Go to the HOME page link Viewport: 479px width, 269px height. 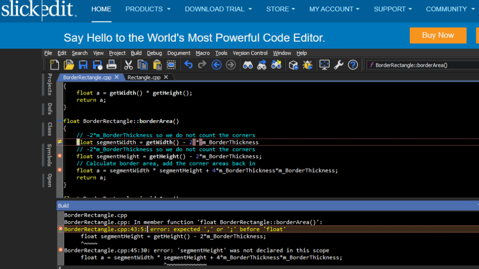(x=101, y=9)
